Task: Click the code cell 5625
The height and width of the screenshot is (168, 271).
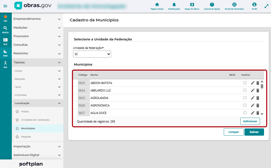Action: pos(84,98)
